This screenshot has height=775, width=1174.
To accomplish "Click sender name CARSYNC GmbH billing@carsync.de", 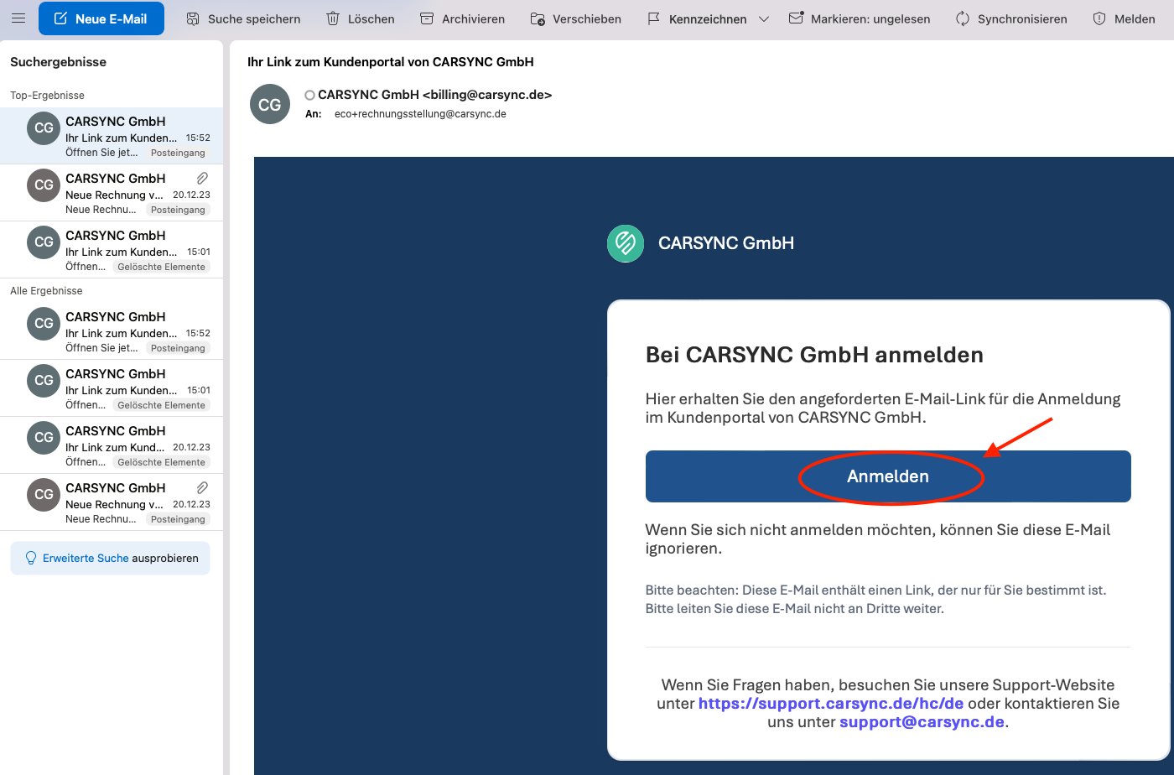I will pyautogui.click(x=434, y=95).
